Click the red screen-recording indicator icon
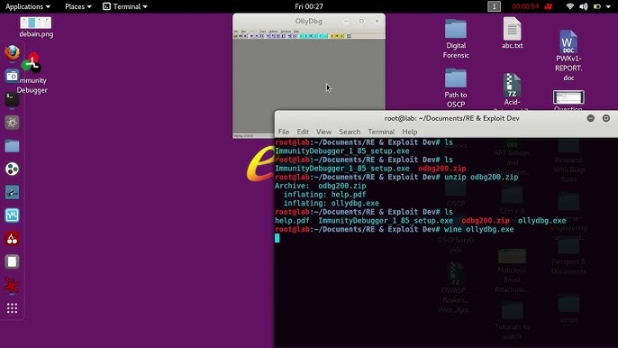The width and height of the screenshot is (618, 348). tap(549, 6)
